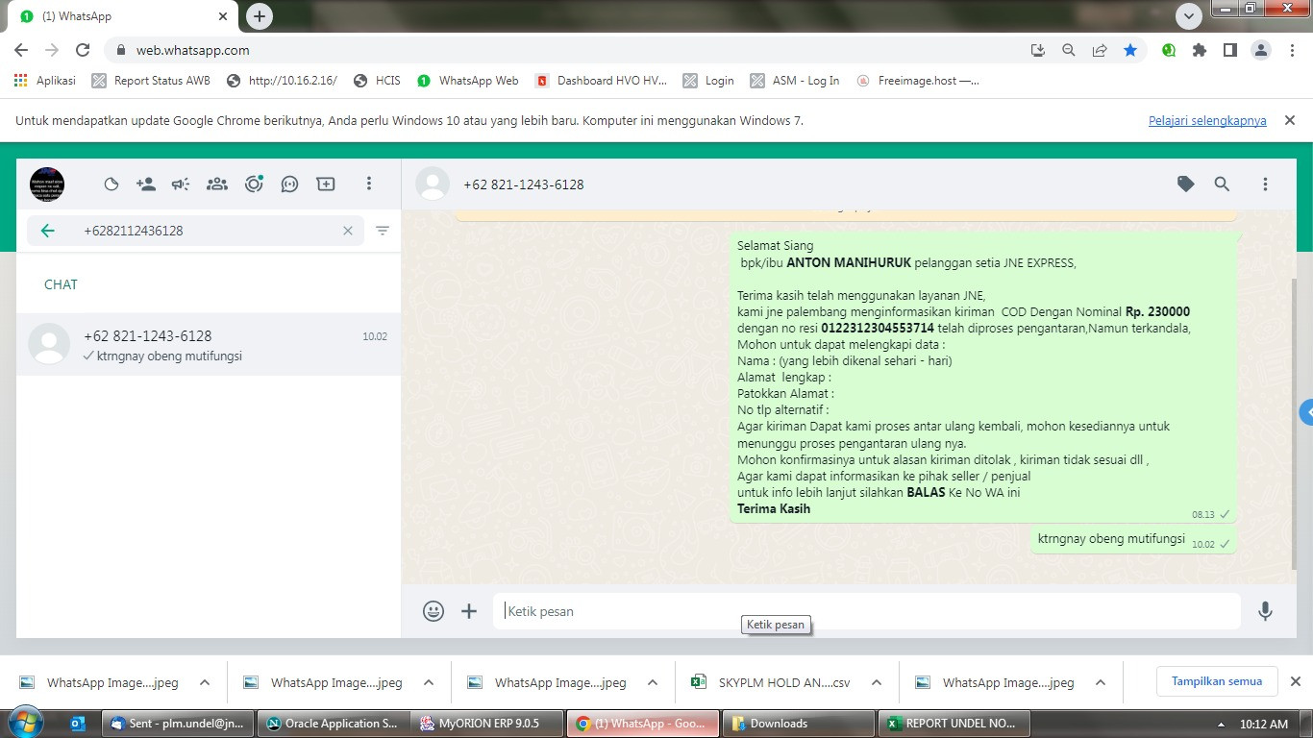Open the +62 821-1243-6128 chat row

coord(209,345)
